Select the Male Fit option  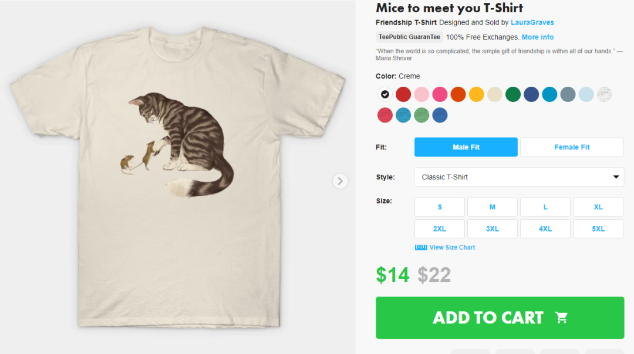coord(466,147)
